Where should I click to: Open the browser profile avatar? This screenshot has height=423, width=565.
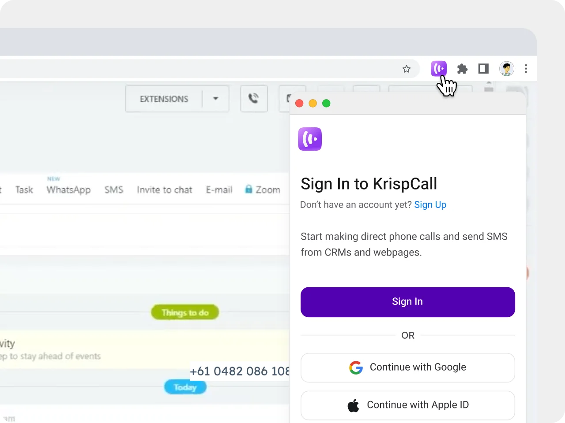pos(507,69)
